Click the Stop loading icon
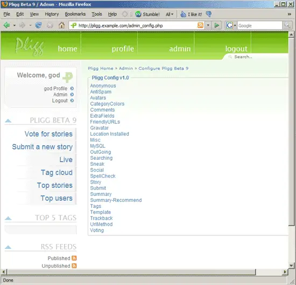This screenshot has width=296, height=285. [50, 25]
